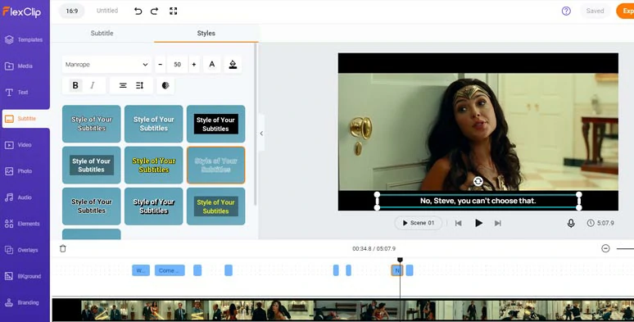The height and width of the screenshot is (322, 634).
Task: Click the playhead marker on the timeline
Action: tap(400, 260)
